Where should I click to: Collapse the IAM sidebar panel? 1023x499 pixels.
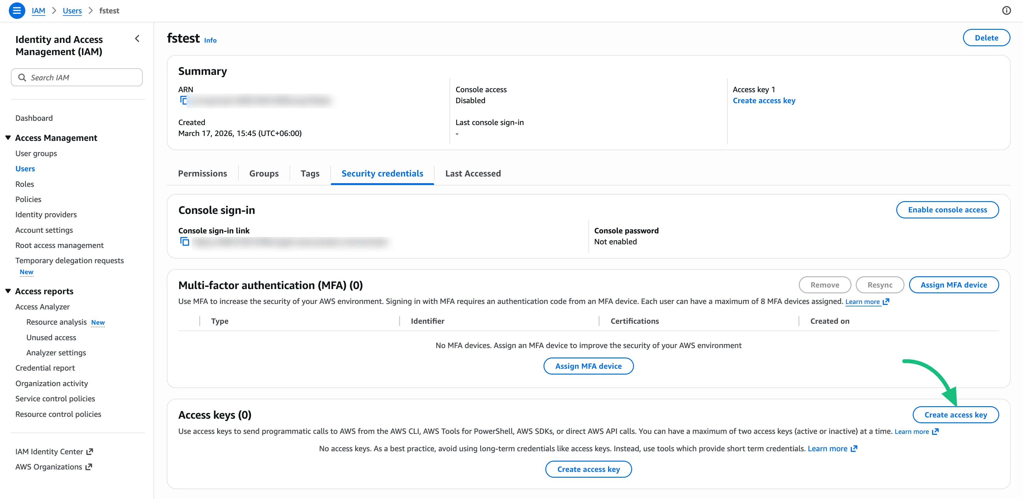tap(137, 38)
